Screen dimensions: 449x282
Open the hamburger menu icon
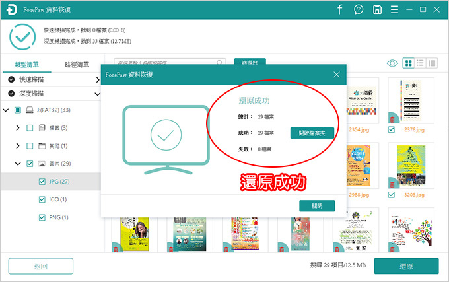click(394, 9)
